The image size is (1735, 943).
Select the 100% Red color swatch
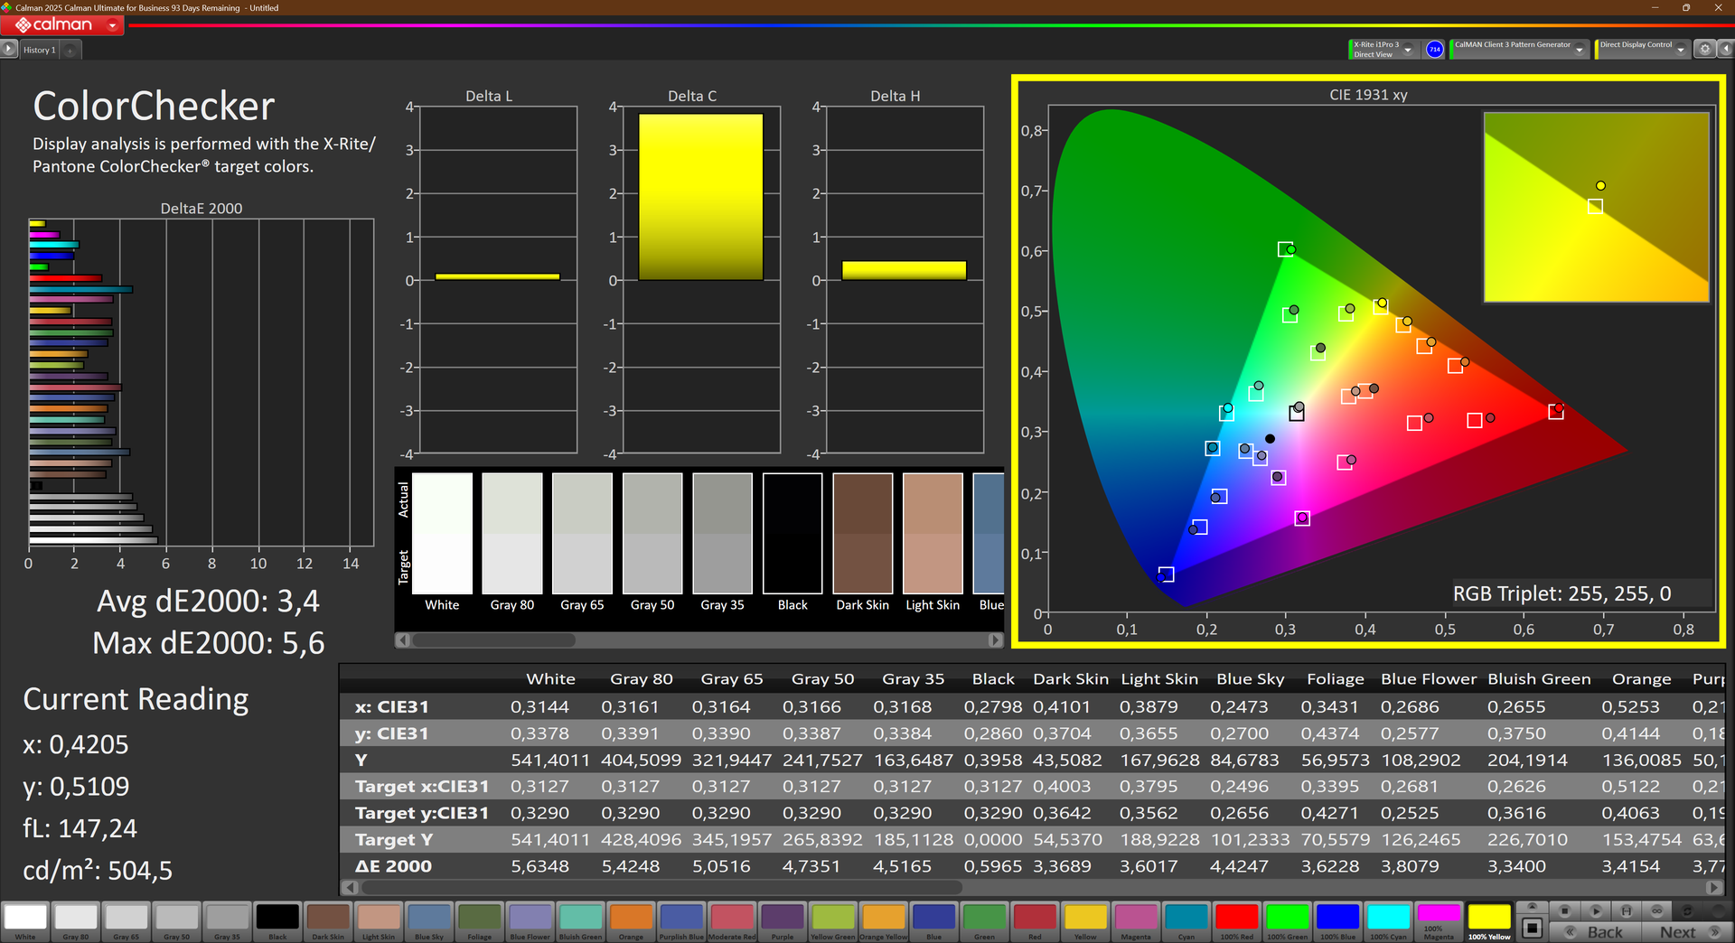(1236, 920)
